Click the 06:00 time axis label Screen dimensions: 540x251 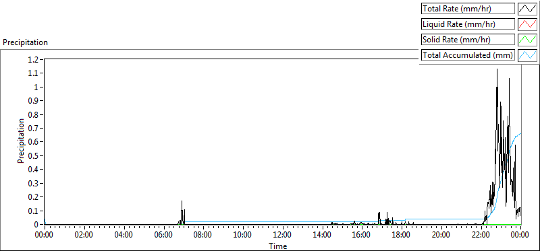[x=163, y=235]
